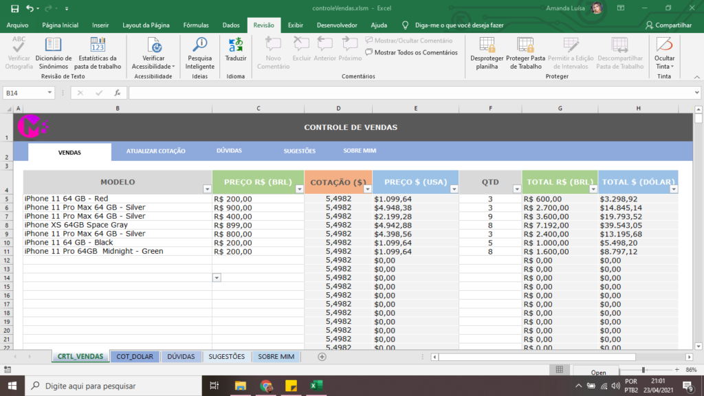Click the Compartilhar share button

[x=668, y=25]
